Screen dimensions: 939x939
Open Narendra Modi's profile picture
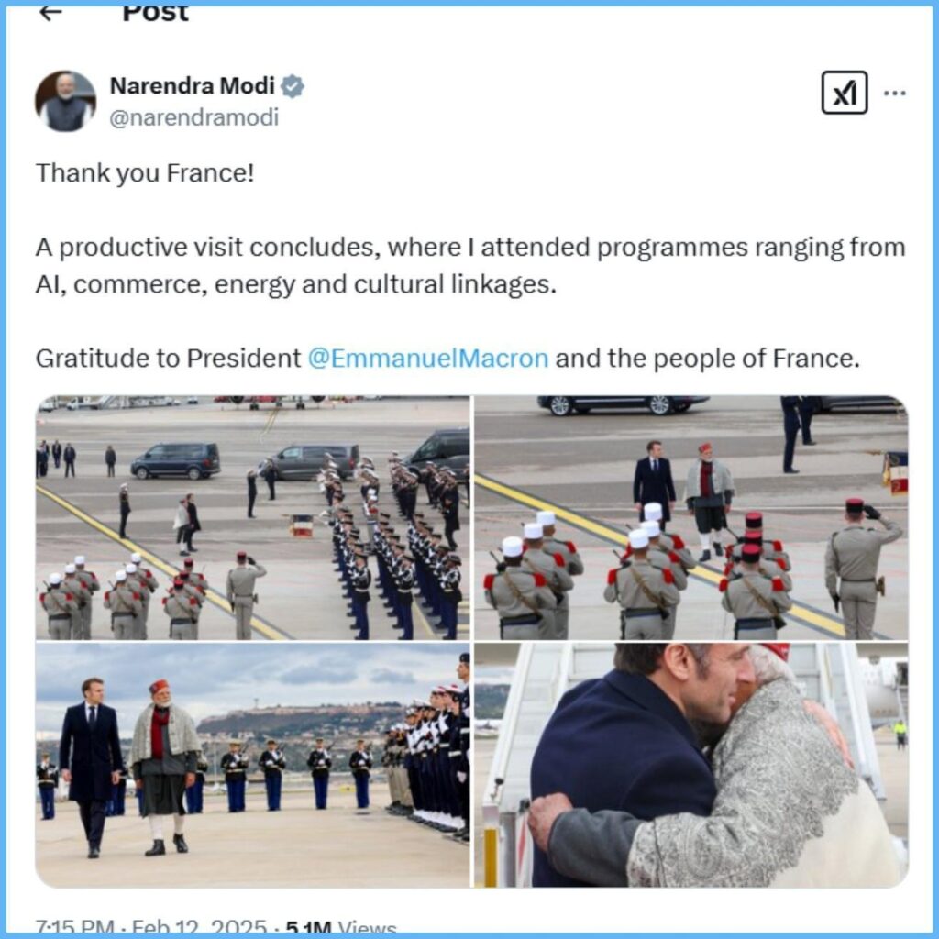pos(66,101)
